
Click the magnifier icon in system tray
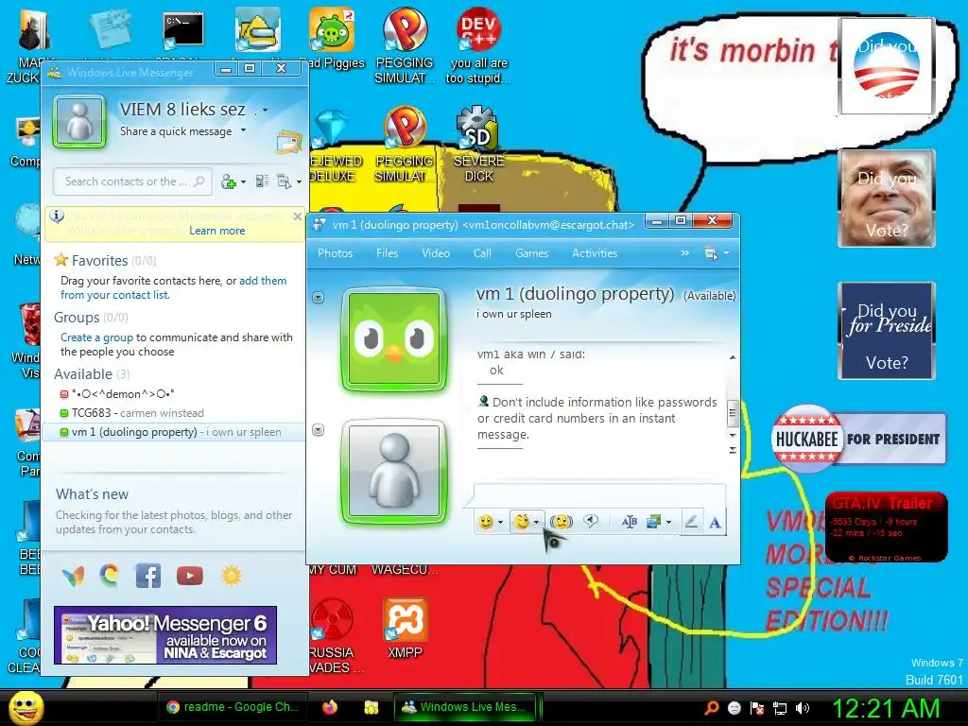click(711, 708)
